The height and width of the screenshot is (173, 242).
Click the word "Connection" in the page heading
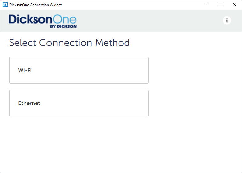click(66, 43)
